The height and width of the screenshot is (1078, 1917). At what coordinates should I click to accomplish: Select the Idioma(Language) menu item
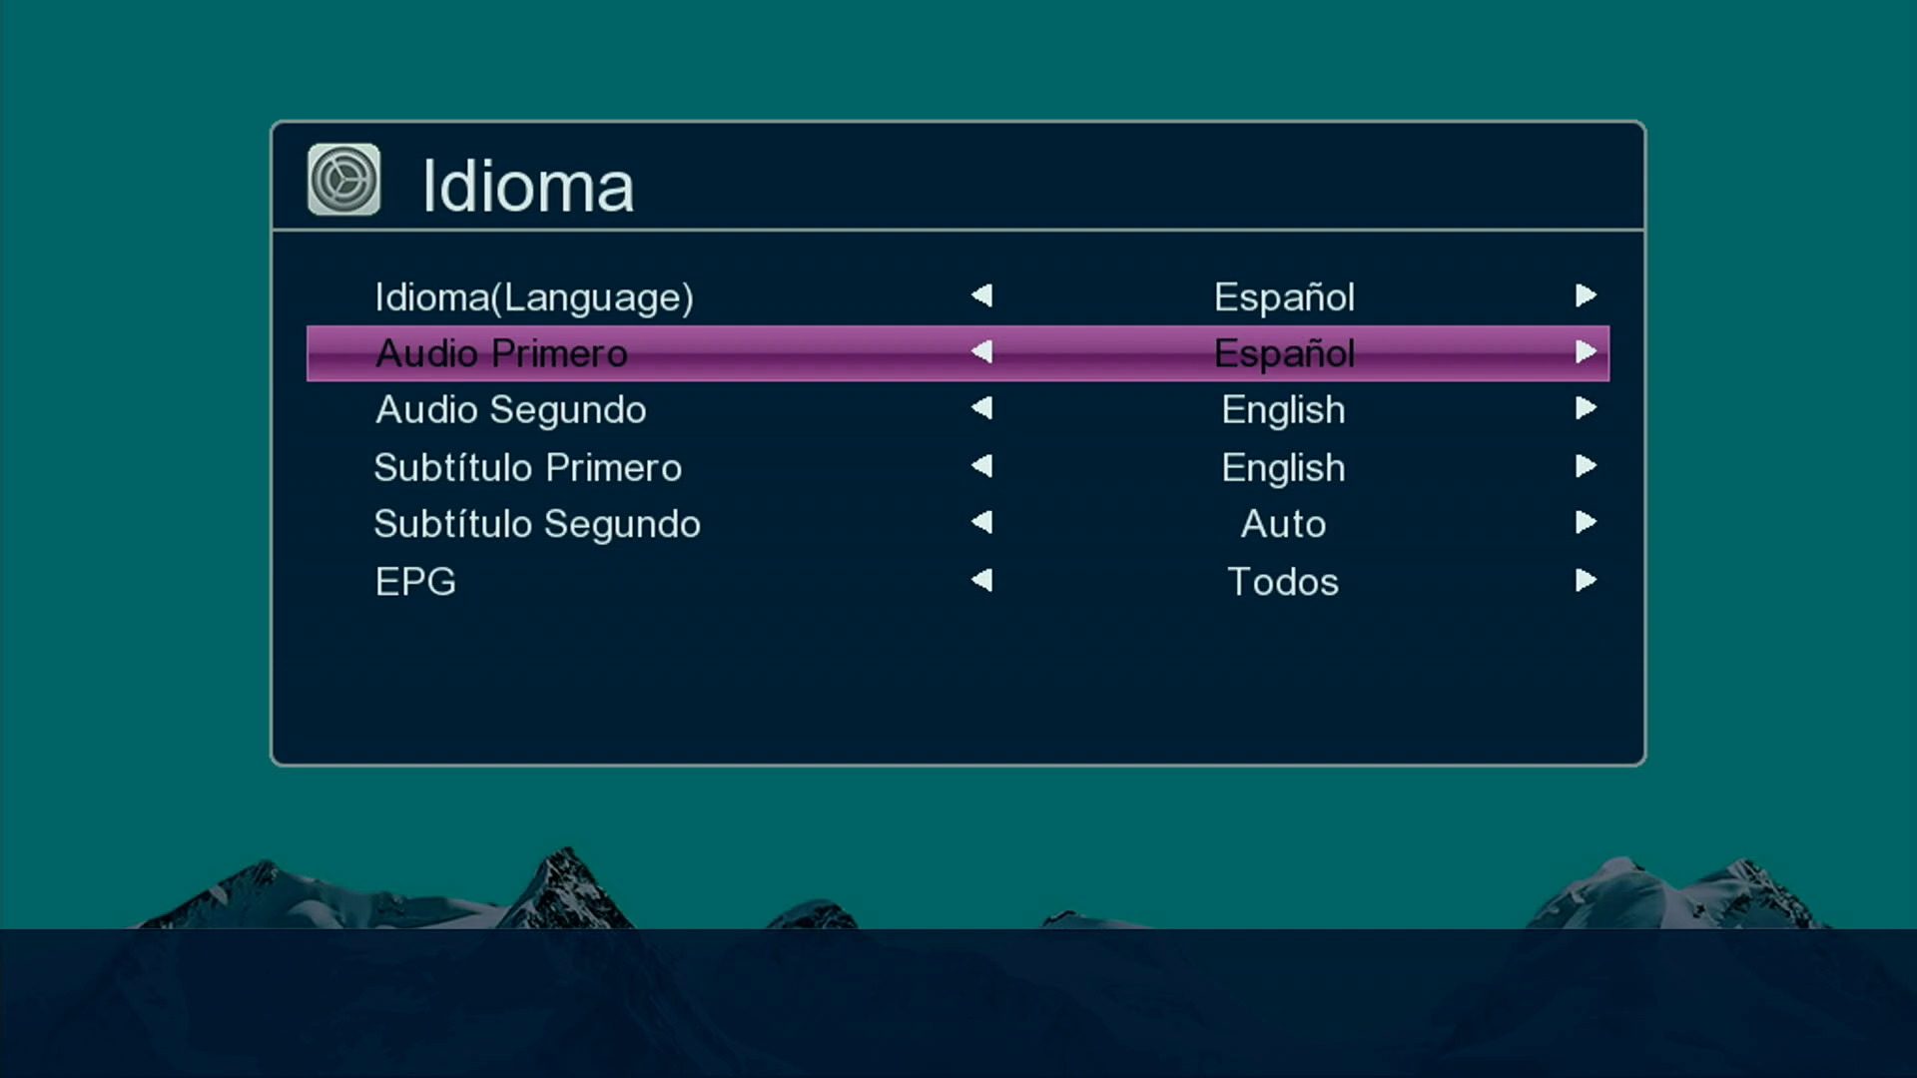point(533,296)
